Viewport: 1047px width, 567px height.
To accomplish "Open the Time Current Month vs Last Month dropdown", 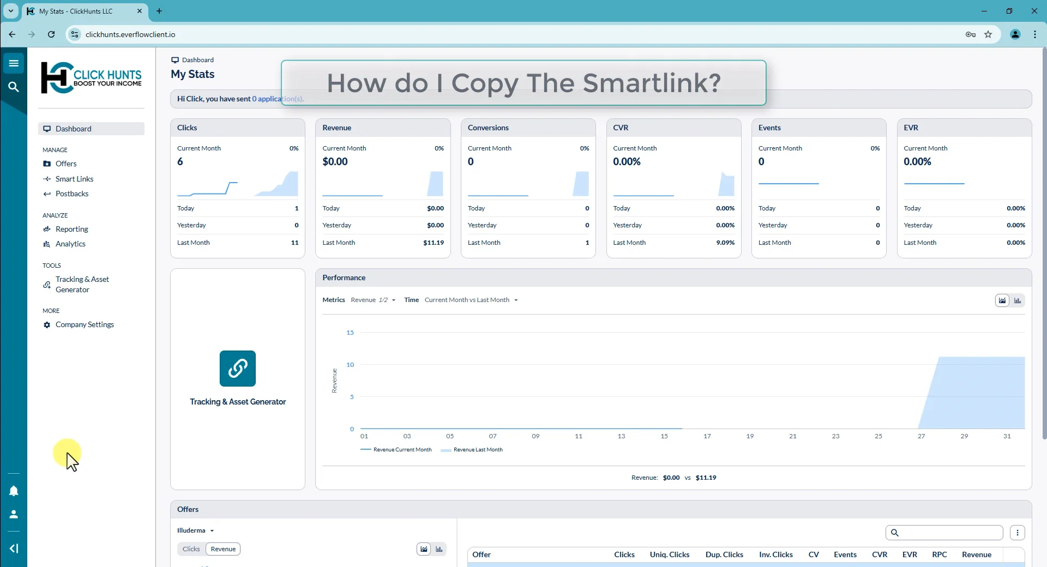I will tap(471, 300).
